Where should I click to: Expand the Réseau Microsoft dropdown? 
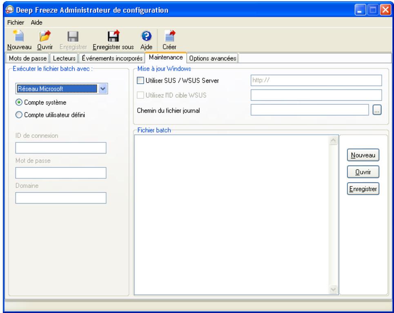pos(103,89)
